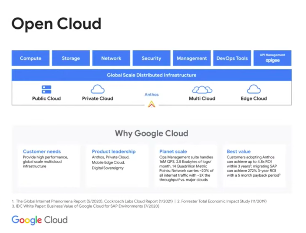Select the Management box
306x233 pixels.
point(192,58)
